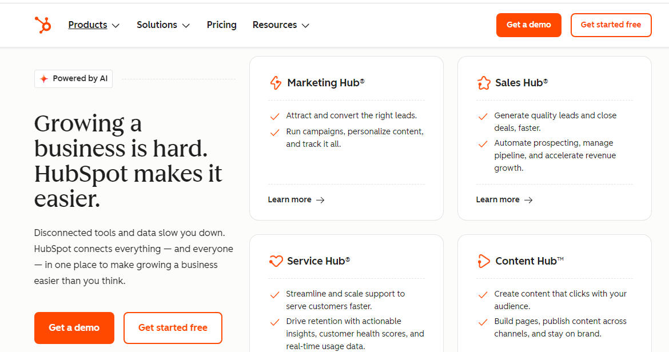Click the arrow beside Sales Hub Learn more
Screen dimensions: 669x352
click(x=528, y=200)
